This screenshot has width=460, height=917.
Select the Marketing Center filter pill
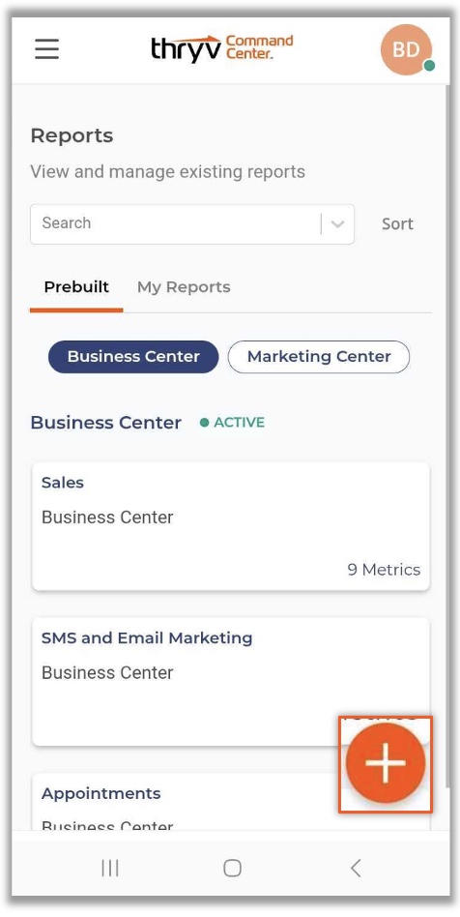[319, 357]
